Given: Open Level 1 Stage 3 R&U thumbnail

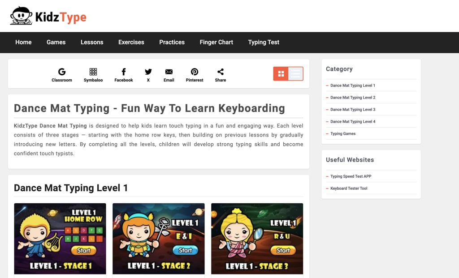Looking at the screenshot, I should [x=257, y=239].
